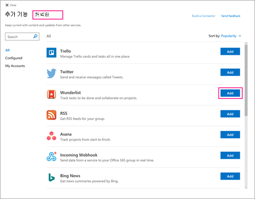Click the scrollbar down arrow
Screen dimensions: 255x199
246,187
